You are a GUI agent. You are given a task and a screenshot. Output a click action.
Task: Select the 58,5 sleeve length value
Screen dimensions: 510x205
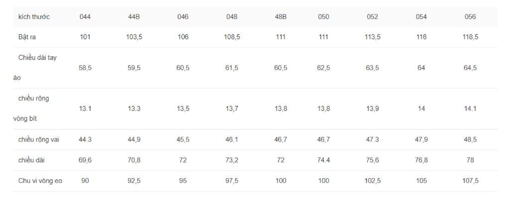(85, 68)
